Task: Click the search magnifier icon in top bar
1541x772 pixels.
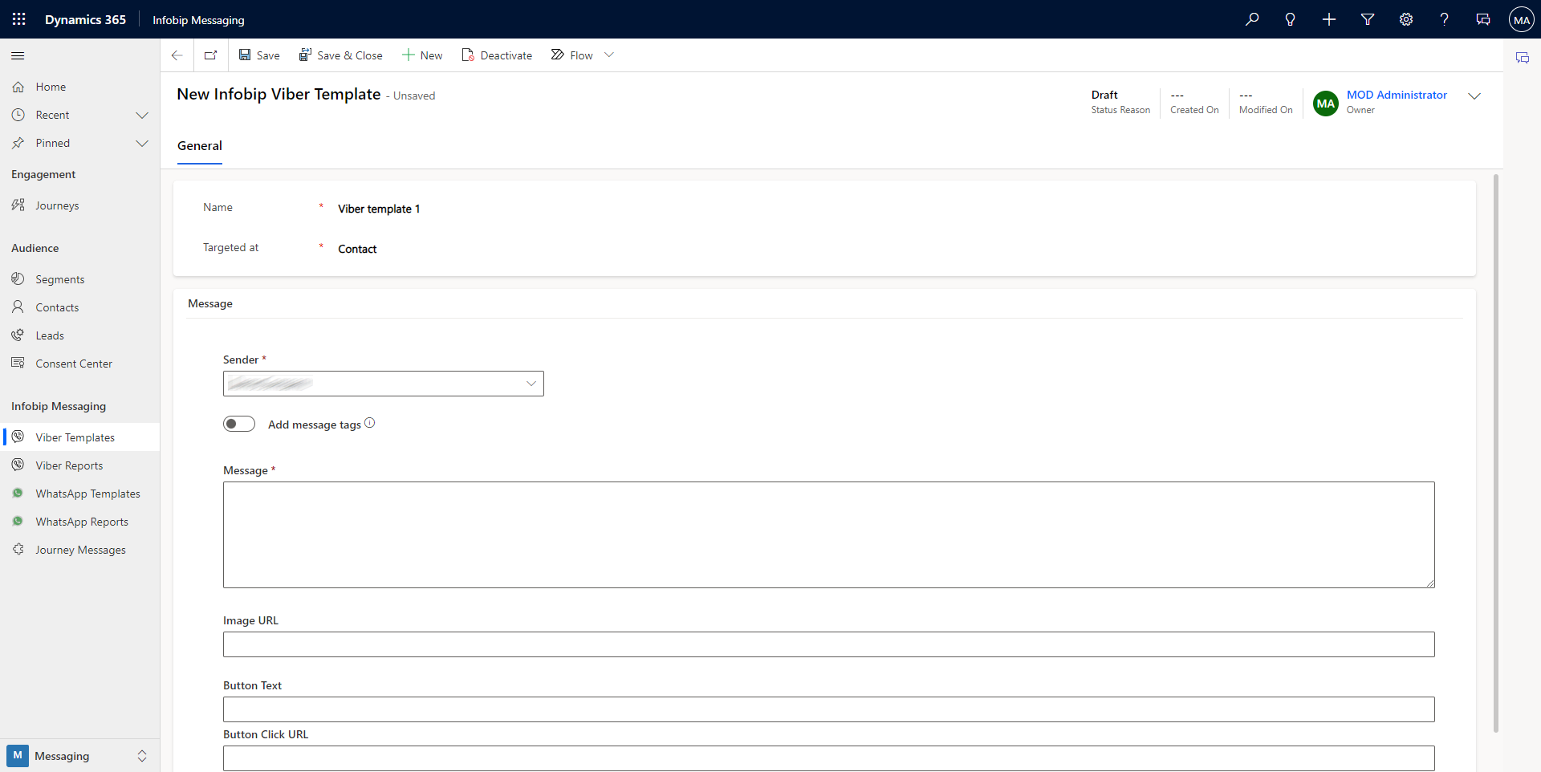Action: click(x=1252, y=19)
